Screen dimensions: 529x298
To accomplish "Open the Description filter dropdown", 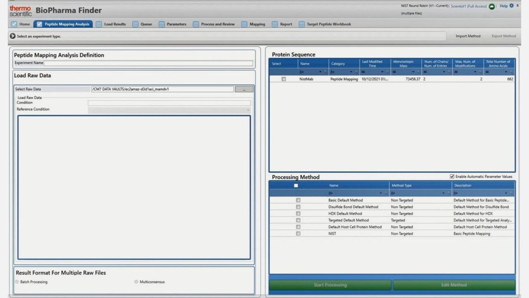I will point(506,193).
